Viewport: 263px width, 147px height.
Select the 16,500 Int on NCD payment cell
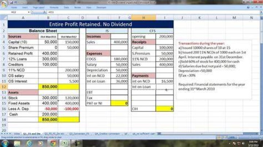[x=164, y=81]
